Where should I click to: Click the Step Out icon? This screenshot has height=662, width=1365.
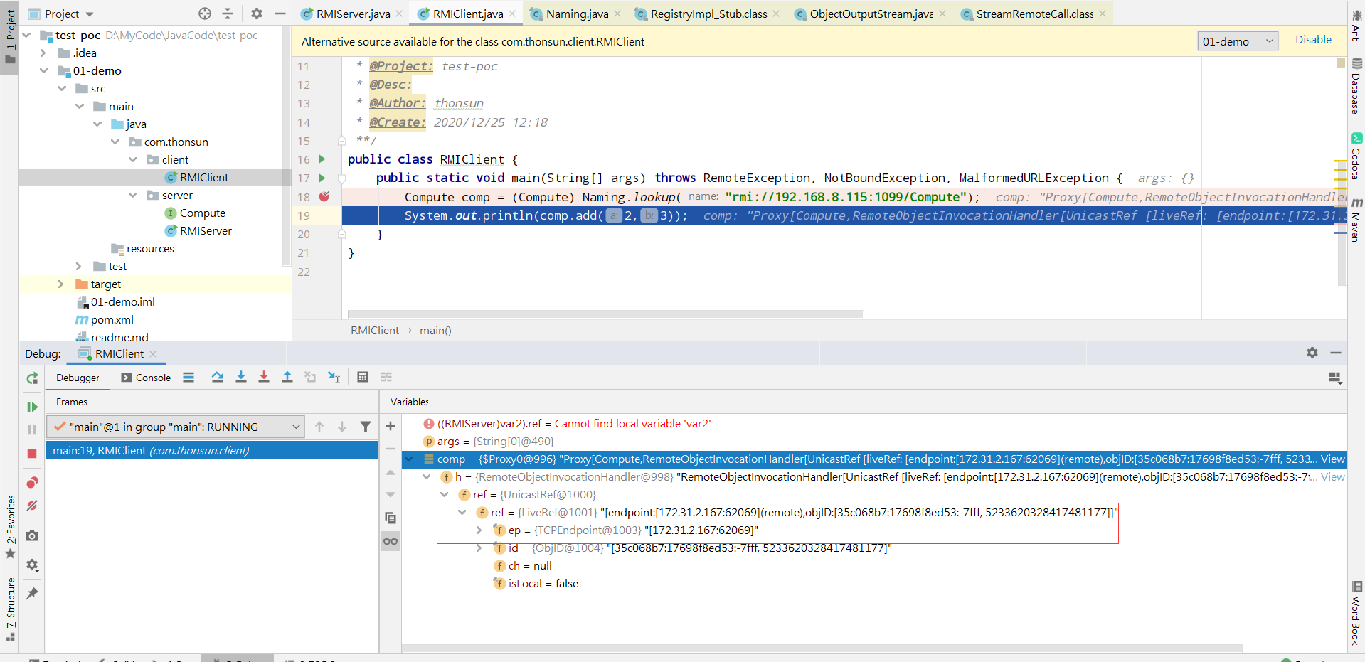pos(287,377)
